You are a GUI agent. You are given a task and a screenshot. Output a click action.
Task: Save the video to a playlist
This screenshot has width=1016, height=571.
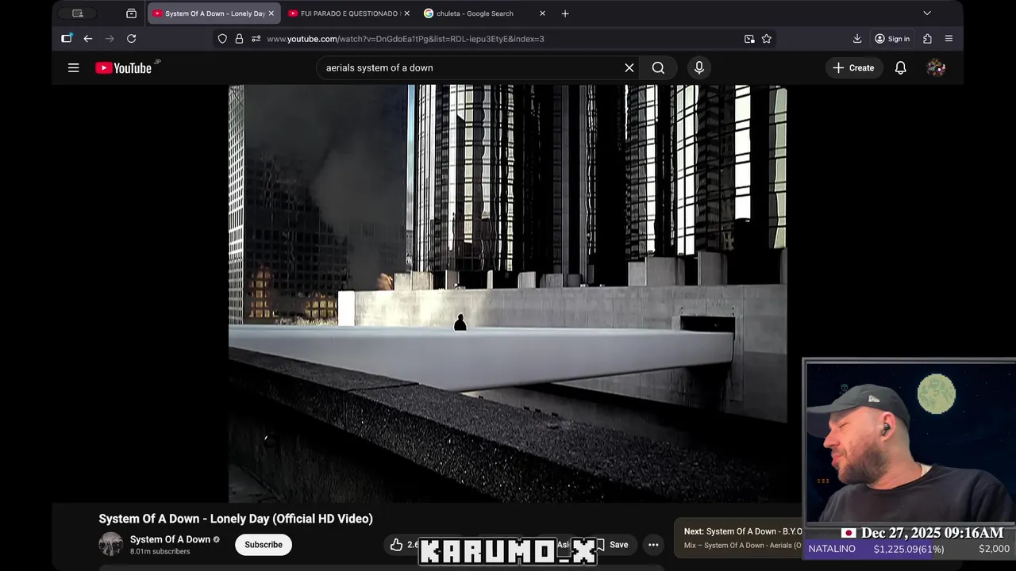tap(611, 545)
